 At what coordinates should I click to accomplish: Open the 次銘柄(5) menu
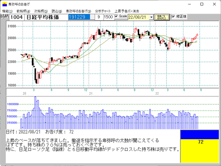pos(41,11)
